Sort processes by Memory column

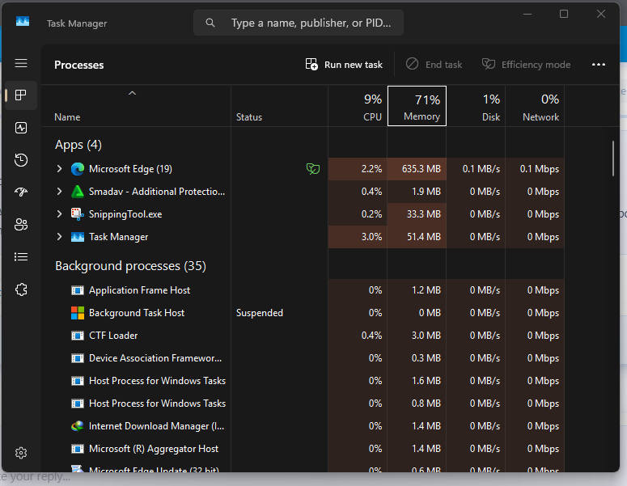[417, 106]
